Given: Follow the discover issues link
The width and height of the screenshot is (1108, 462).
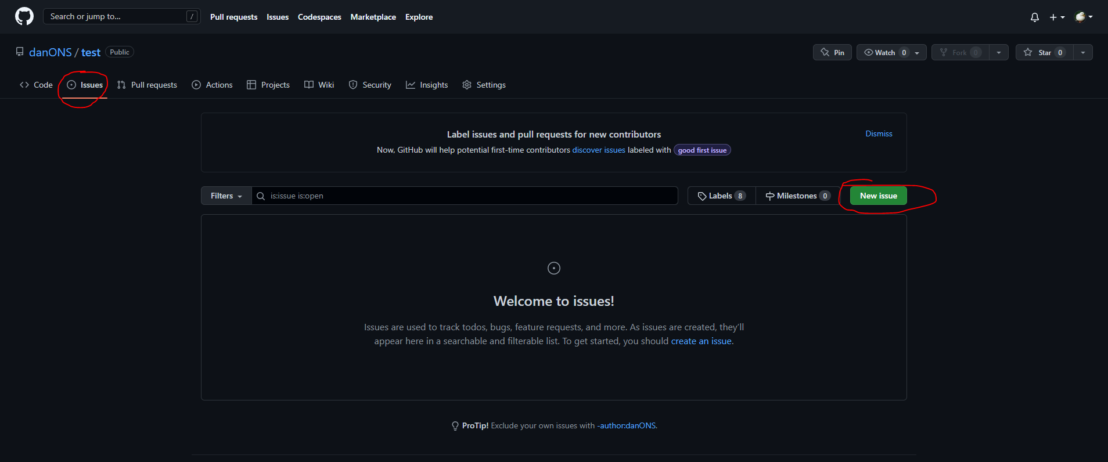Looking at the screenshot, I should (599, 150).
